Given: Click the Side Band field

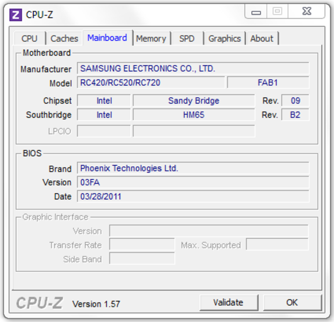Looking at the screenshot, I should [x=142, y=259].
